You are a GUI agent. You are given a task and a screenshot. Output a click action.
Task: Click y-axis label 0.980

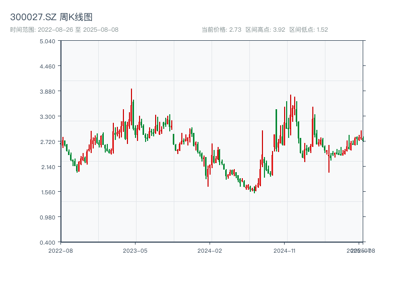47,217
